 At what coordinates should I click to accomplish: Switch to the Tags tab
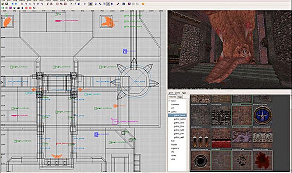(179, 97)
